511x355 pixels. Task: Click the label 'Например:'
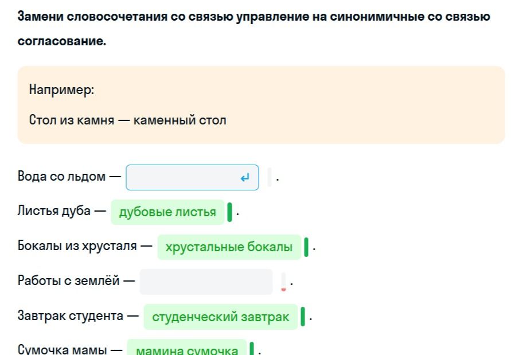tap(61, 89)
